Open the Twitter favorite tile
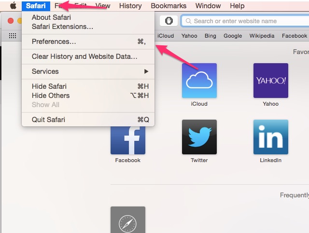This screenshot has height=233, width=309. (199, 137)
